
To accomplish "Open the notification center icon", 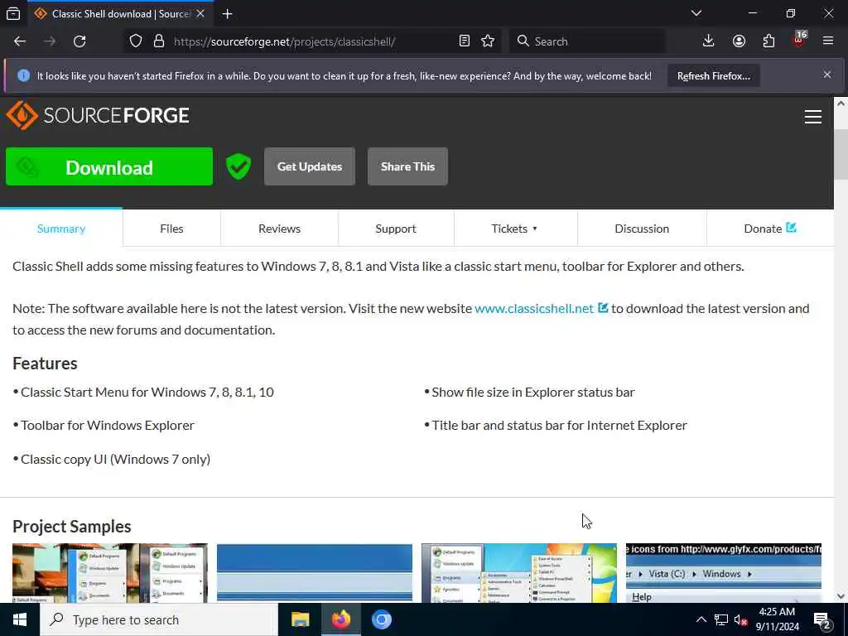I will (821, 620).
